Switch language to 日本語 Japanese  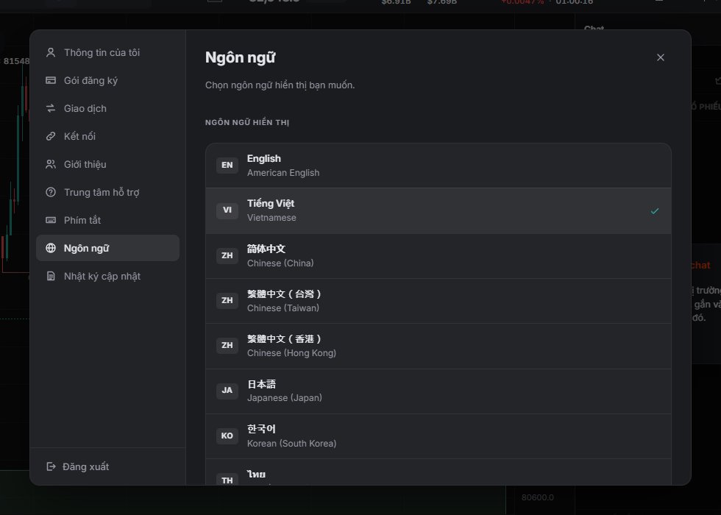(x=438, y=391)
